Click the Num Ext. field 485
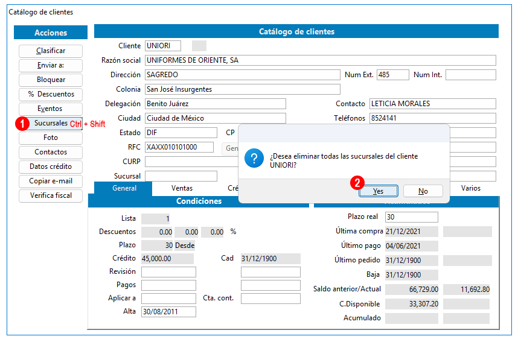Screen dimensions: 521x342 393,75
